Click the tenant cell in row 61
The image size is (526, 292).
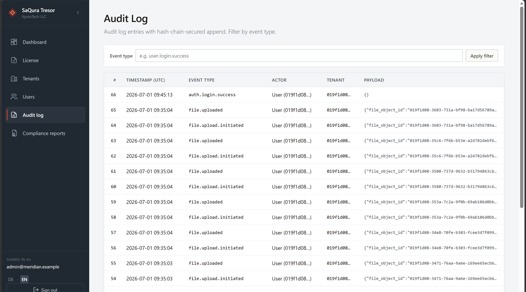click(339, 171)
